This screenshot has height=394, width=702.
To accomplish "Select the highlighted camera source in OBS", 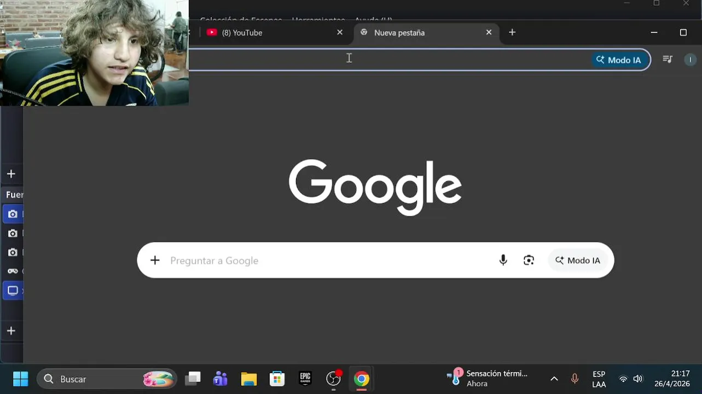I will (x=13, y=214).
